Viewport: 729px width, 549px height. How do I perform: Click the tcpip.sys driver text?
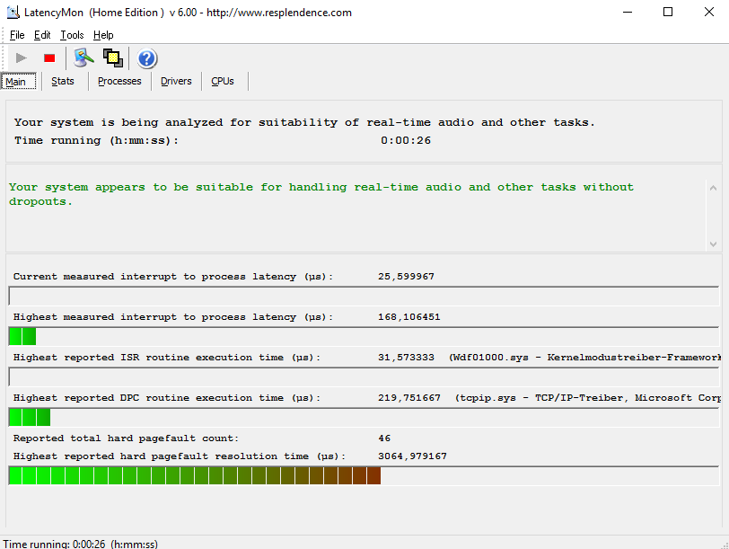pos(588,398)
